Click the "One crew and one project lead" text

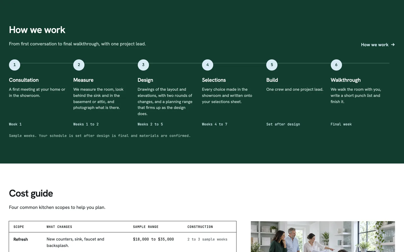(x=295, y=90)
